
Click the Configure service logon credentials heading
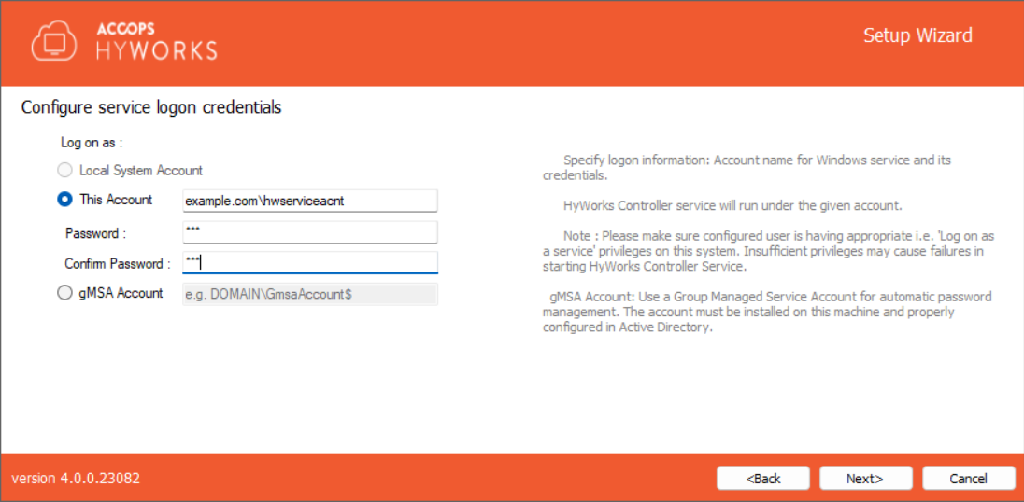(x=151, y=107)
